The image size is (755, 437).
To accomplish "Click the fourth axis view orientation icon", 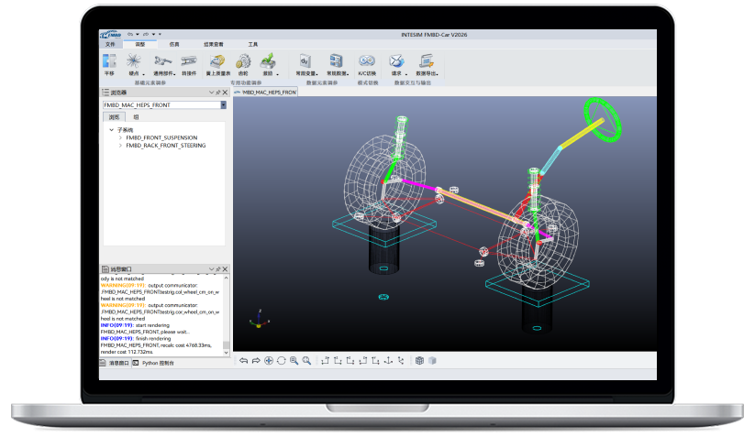I will (x=362, y=361).
